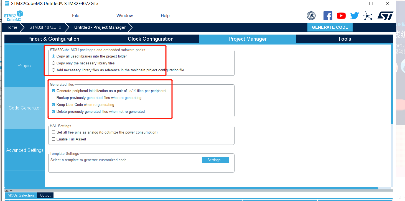Enable Full Assert checkbox
Image resolution: width=405 pixels, height=201 pixels.
54,139
